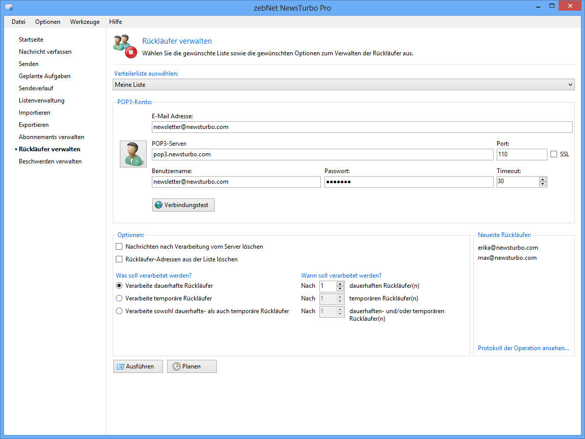Enable the SSL checkbox
This screenshot has height=439, width=585.
[554, 154]
